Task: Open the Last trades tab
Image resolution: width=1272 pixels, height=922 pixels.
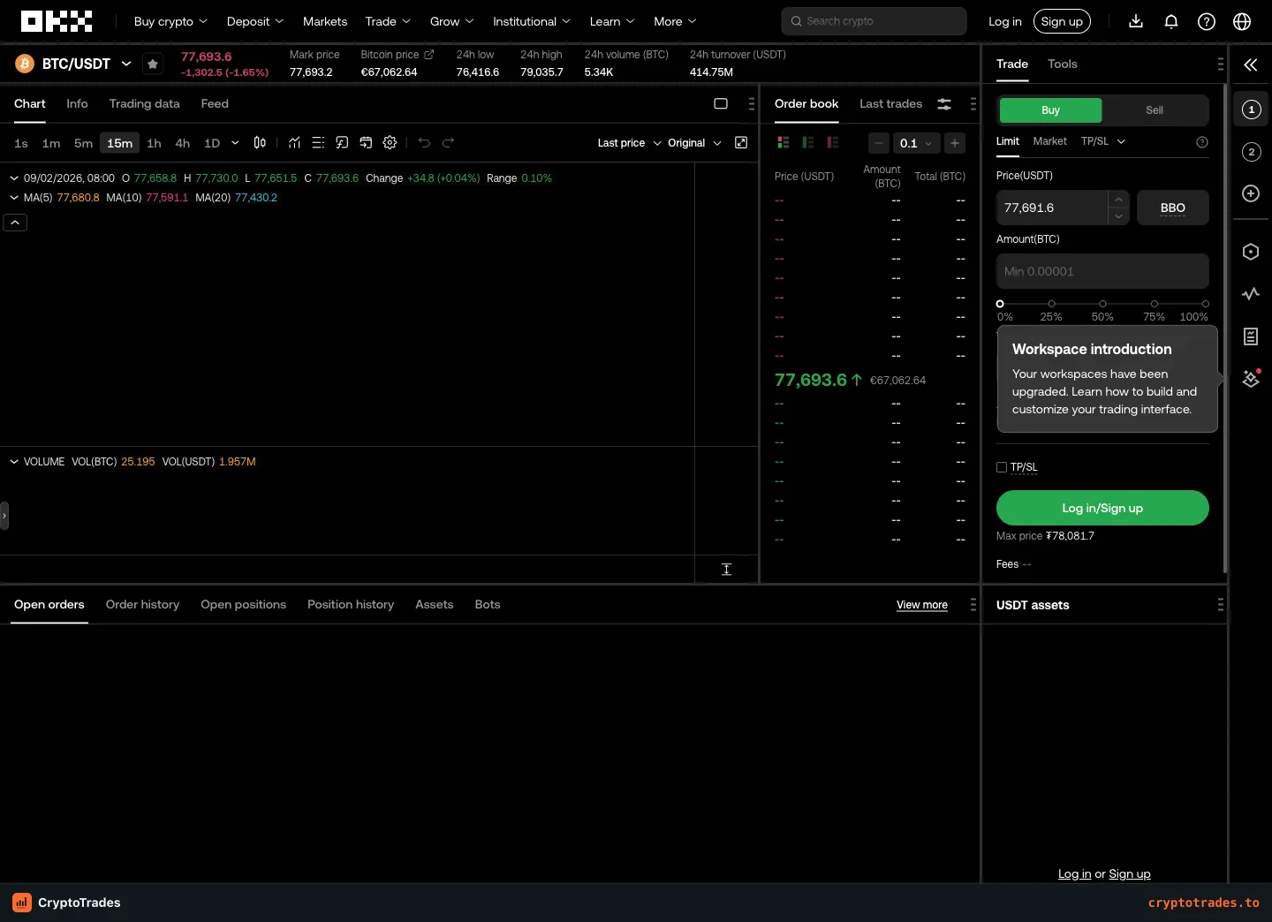Action: (890, 103)
